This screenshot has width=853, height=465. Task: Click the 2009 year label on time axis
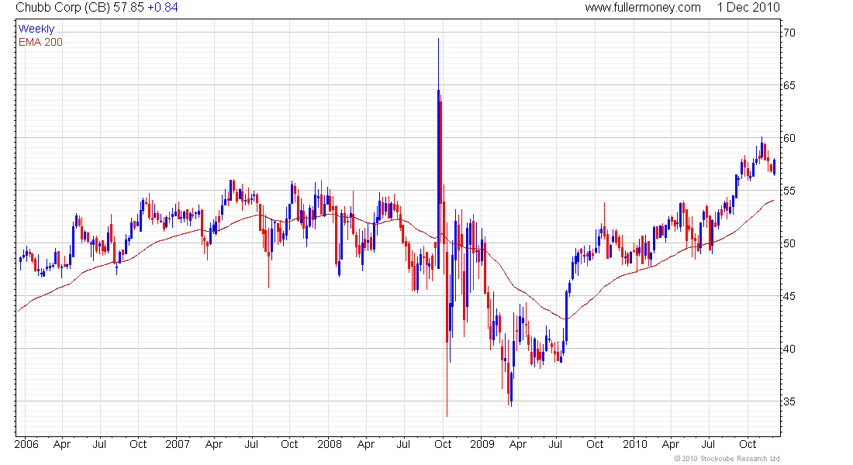(x=482, y=444)
